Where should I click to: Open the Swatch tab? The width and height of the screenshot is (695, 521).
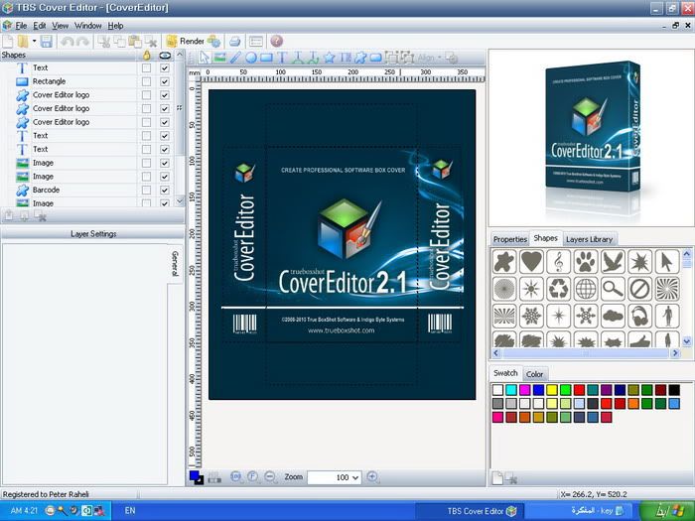[505, 373]
